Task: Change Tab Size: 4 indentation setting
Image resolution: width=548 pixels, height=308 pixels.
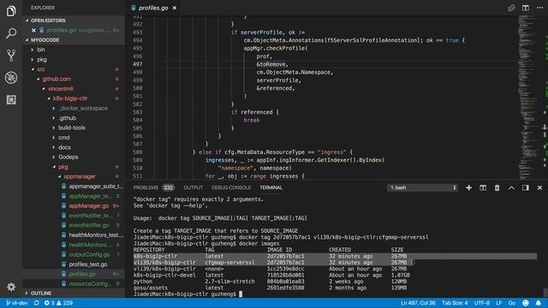Action: (455, 303)
